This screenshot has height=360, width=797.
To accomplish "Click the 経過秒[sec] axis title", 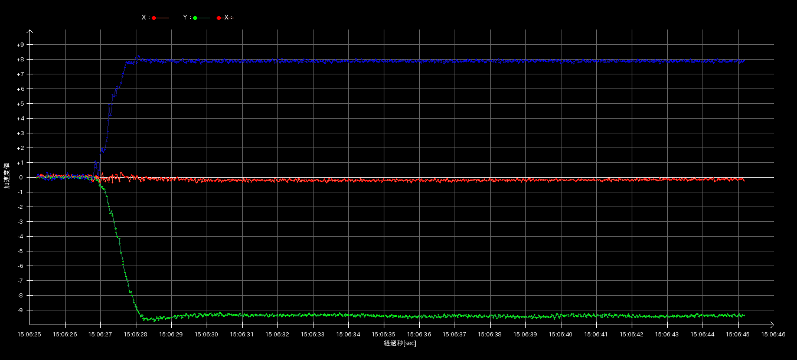I will pos(400,343).
